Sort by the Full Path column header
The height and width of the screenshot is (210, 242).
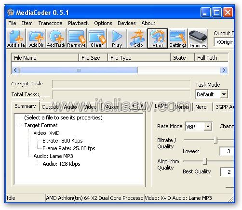[211, 58]
